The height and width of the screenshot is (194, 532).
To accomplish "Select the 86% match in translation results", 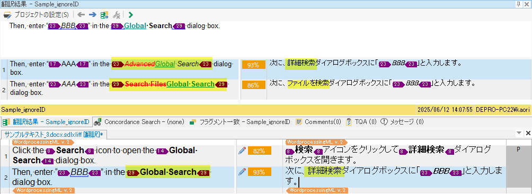I will (x=253, y=85).
